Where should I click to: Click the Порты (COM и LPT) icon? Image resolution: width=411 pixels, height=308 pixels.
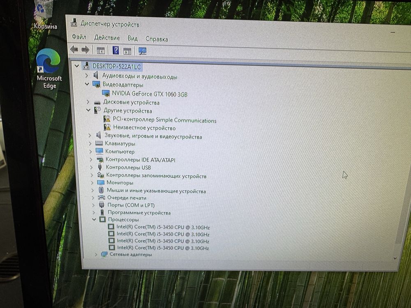pos(102,205)
